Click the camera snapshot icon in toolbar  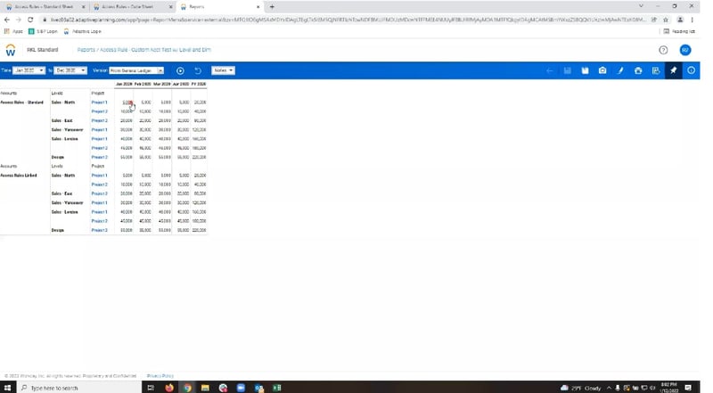[x=602, y=70]
